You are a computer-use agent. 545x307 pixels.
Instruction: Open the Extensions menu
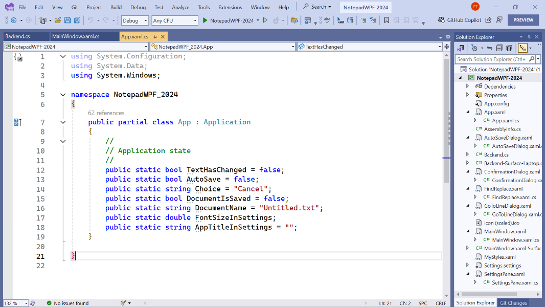click(230, 7)
